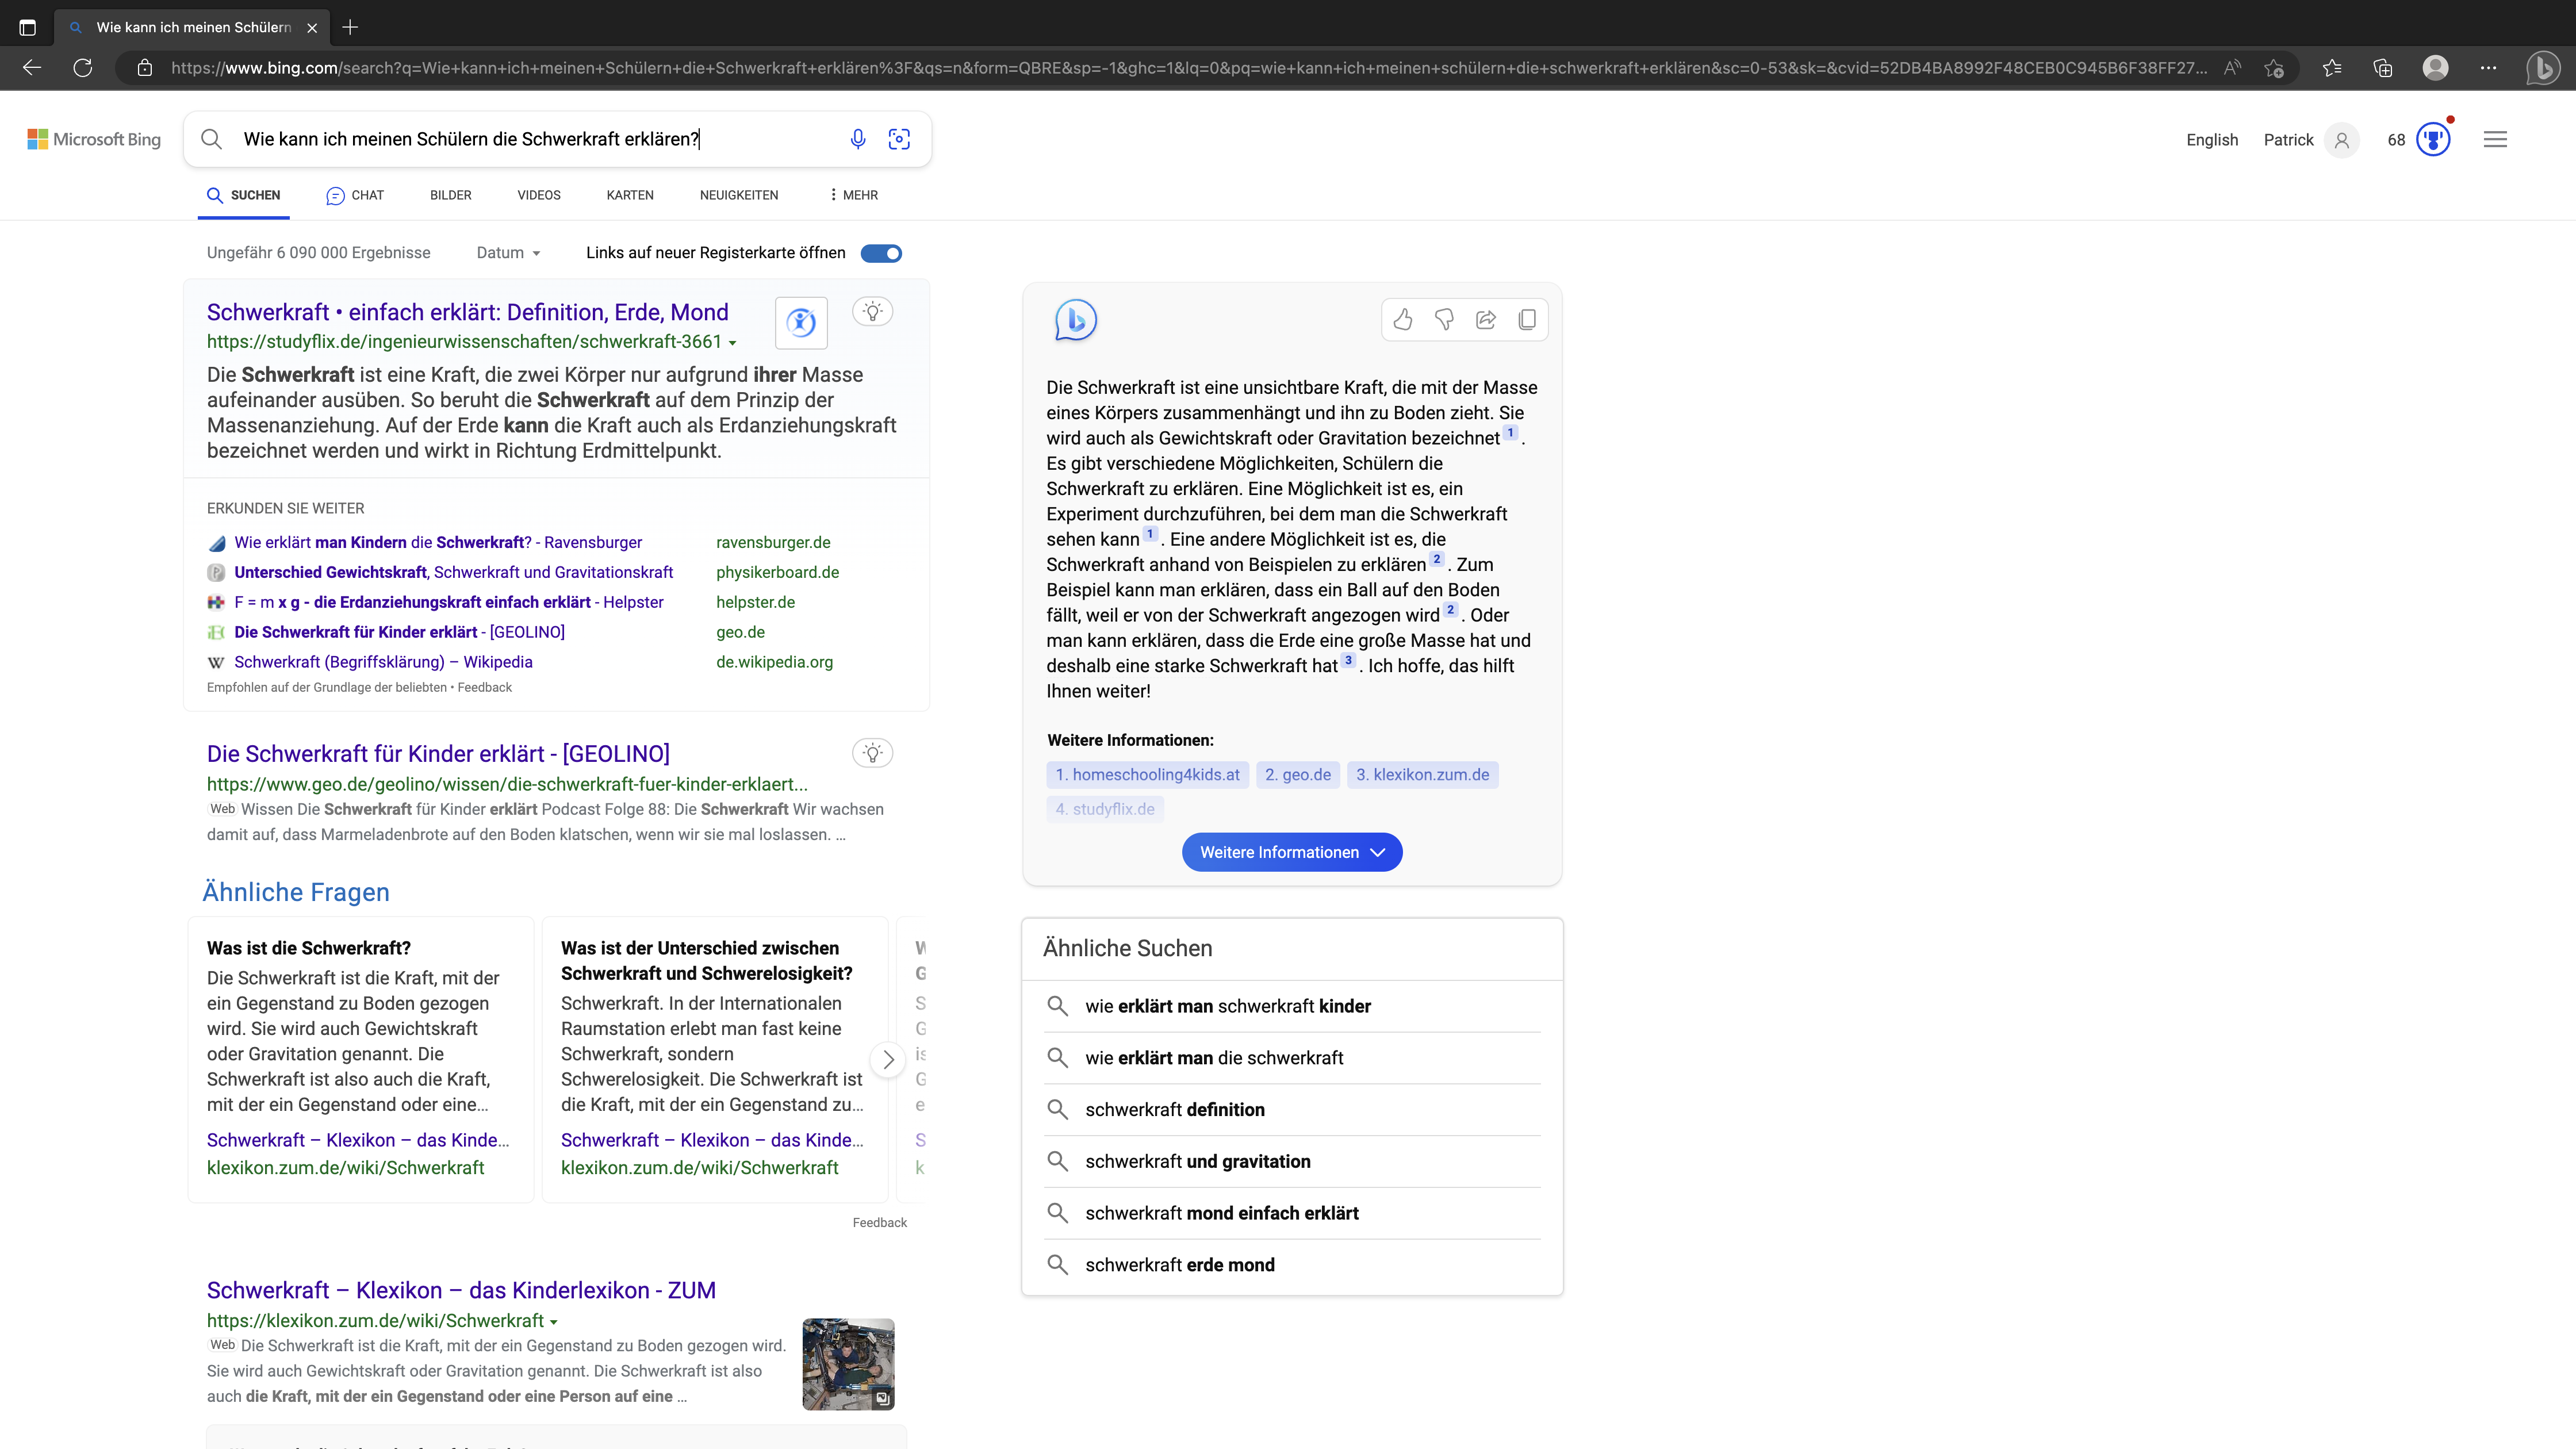
Task: Open Bing sidebar Discover icon
Action: tap(2542, 68)
